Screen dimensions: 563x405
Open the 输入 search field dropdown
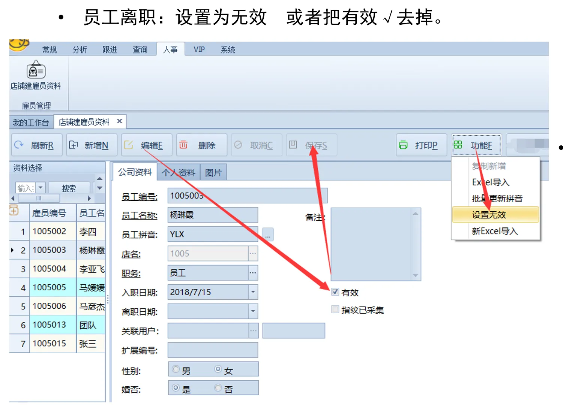point(41,188)
